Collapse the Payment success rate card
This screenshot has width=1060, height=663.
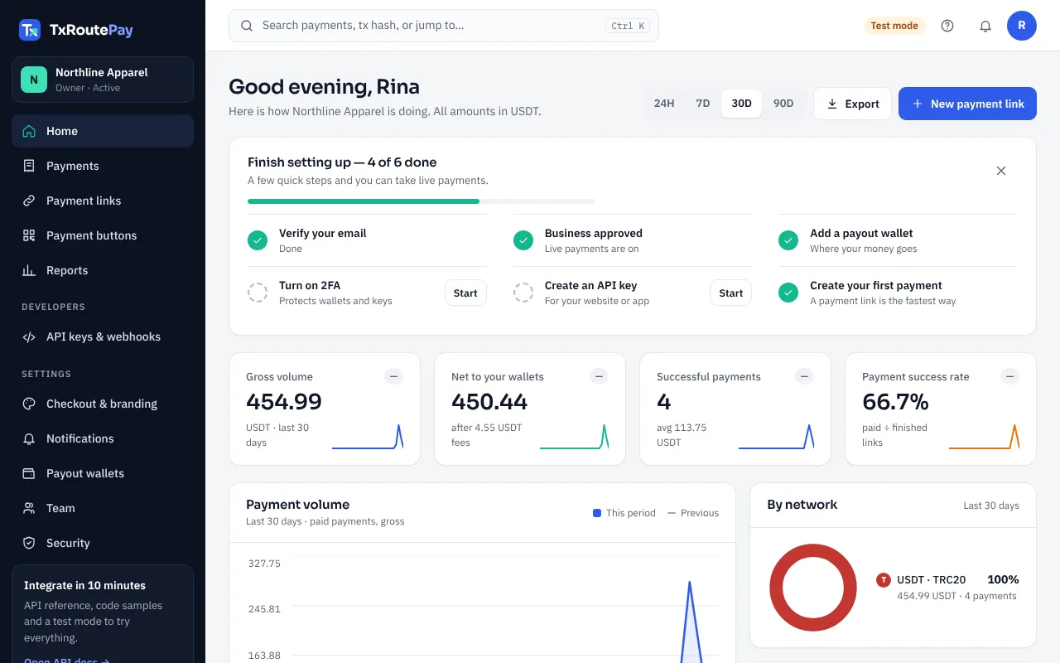pyautogui.click(x=1009, y=376)
